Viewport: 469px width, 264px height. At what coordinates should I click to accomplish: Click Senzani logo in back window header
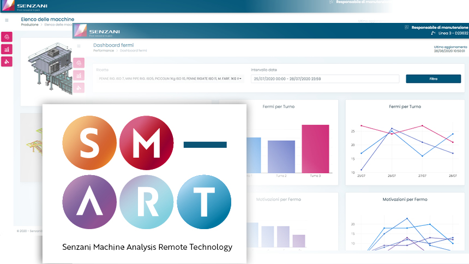[x=25, y=6]
